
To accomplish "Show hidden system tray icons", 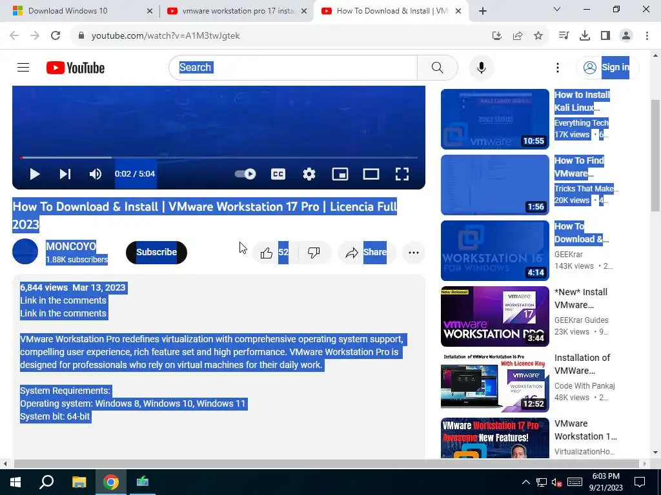I will click(x=525, y=482).
